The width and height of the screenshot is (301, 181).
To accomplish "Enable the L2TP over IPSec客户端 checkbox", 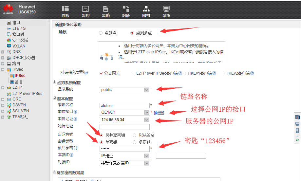I will (134, 73).
